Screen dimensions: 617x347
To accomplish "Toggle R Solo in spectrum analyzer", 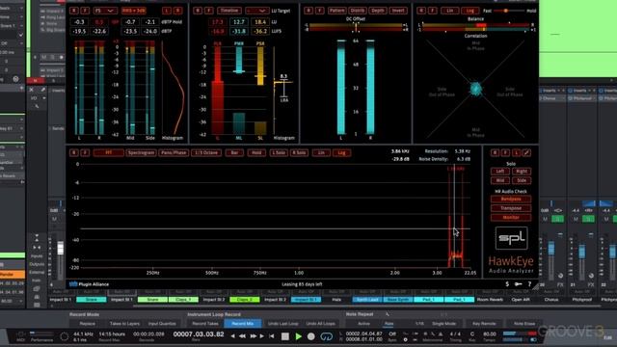I will (299, 152).
